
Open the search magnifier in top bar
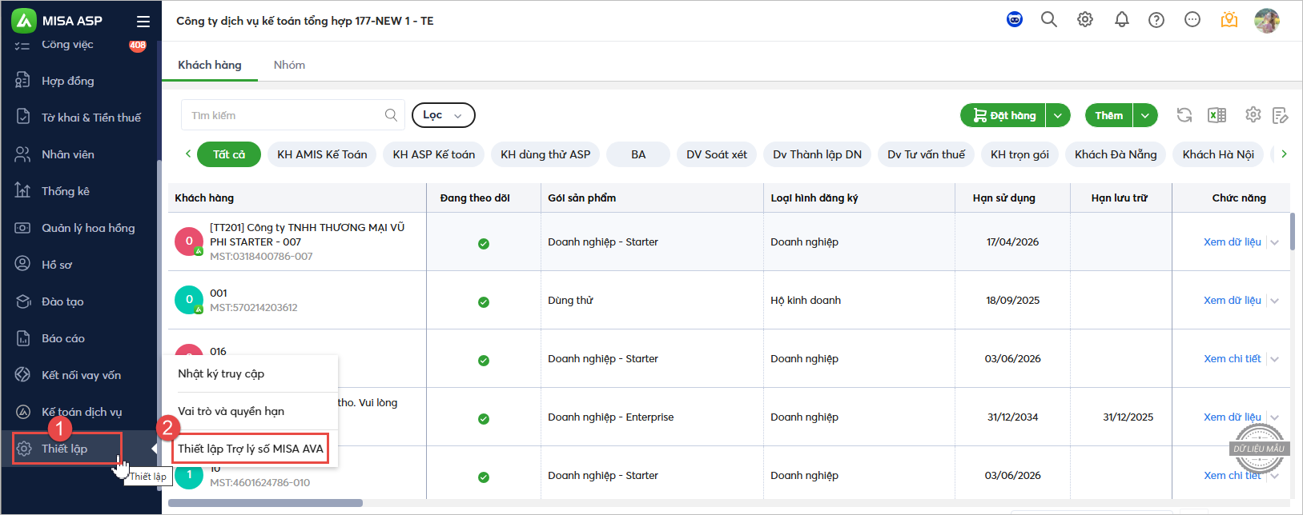click(1049, 19)
